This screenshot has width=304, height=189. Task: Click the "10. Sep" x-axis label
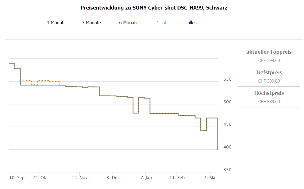(x=17, y=178)
